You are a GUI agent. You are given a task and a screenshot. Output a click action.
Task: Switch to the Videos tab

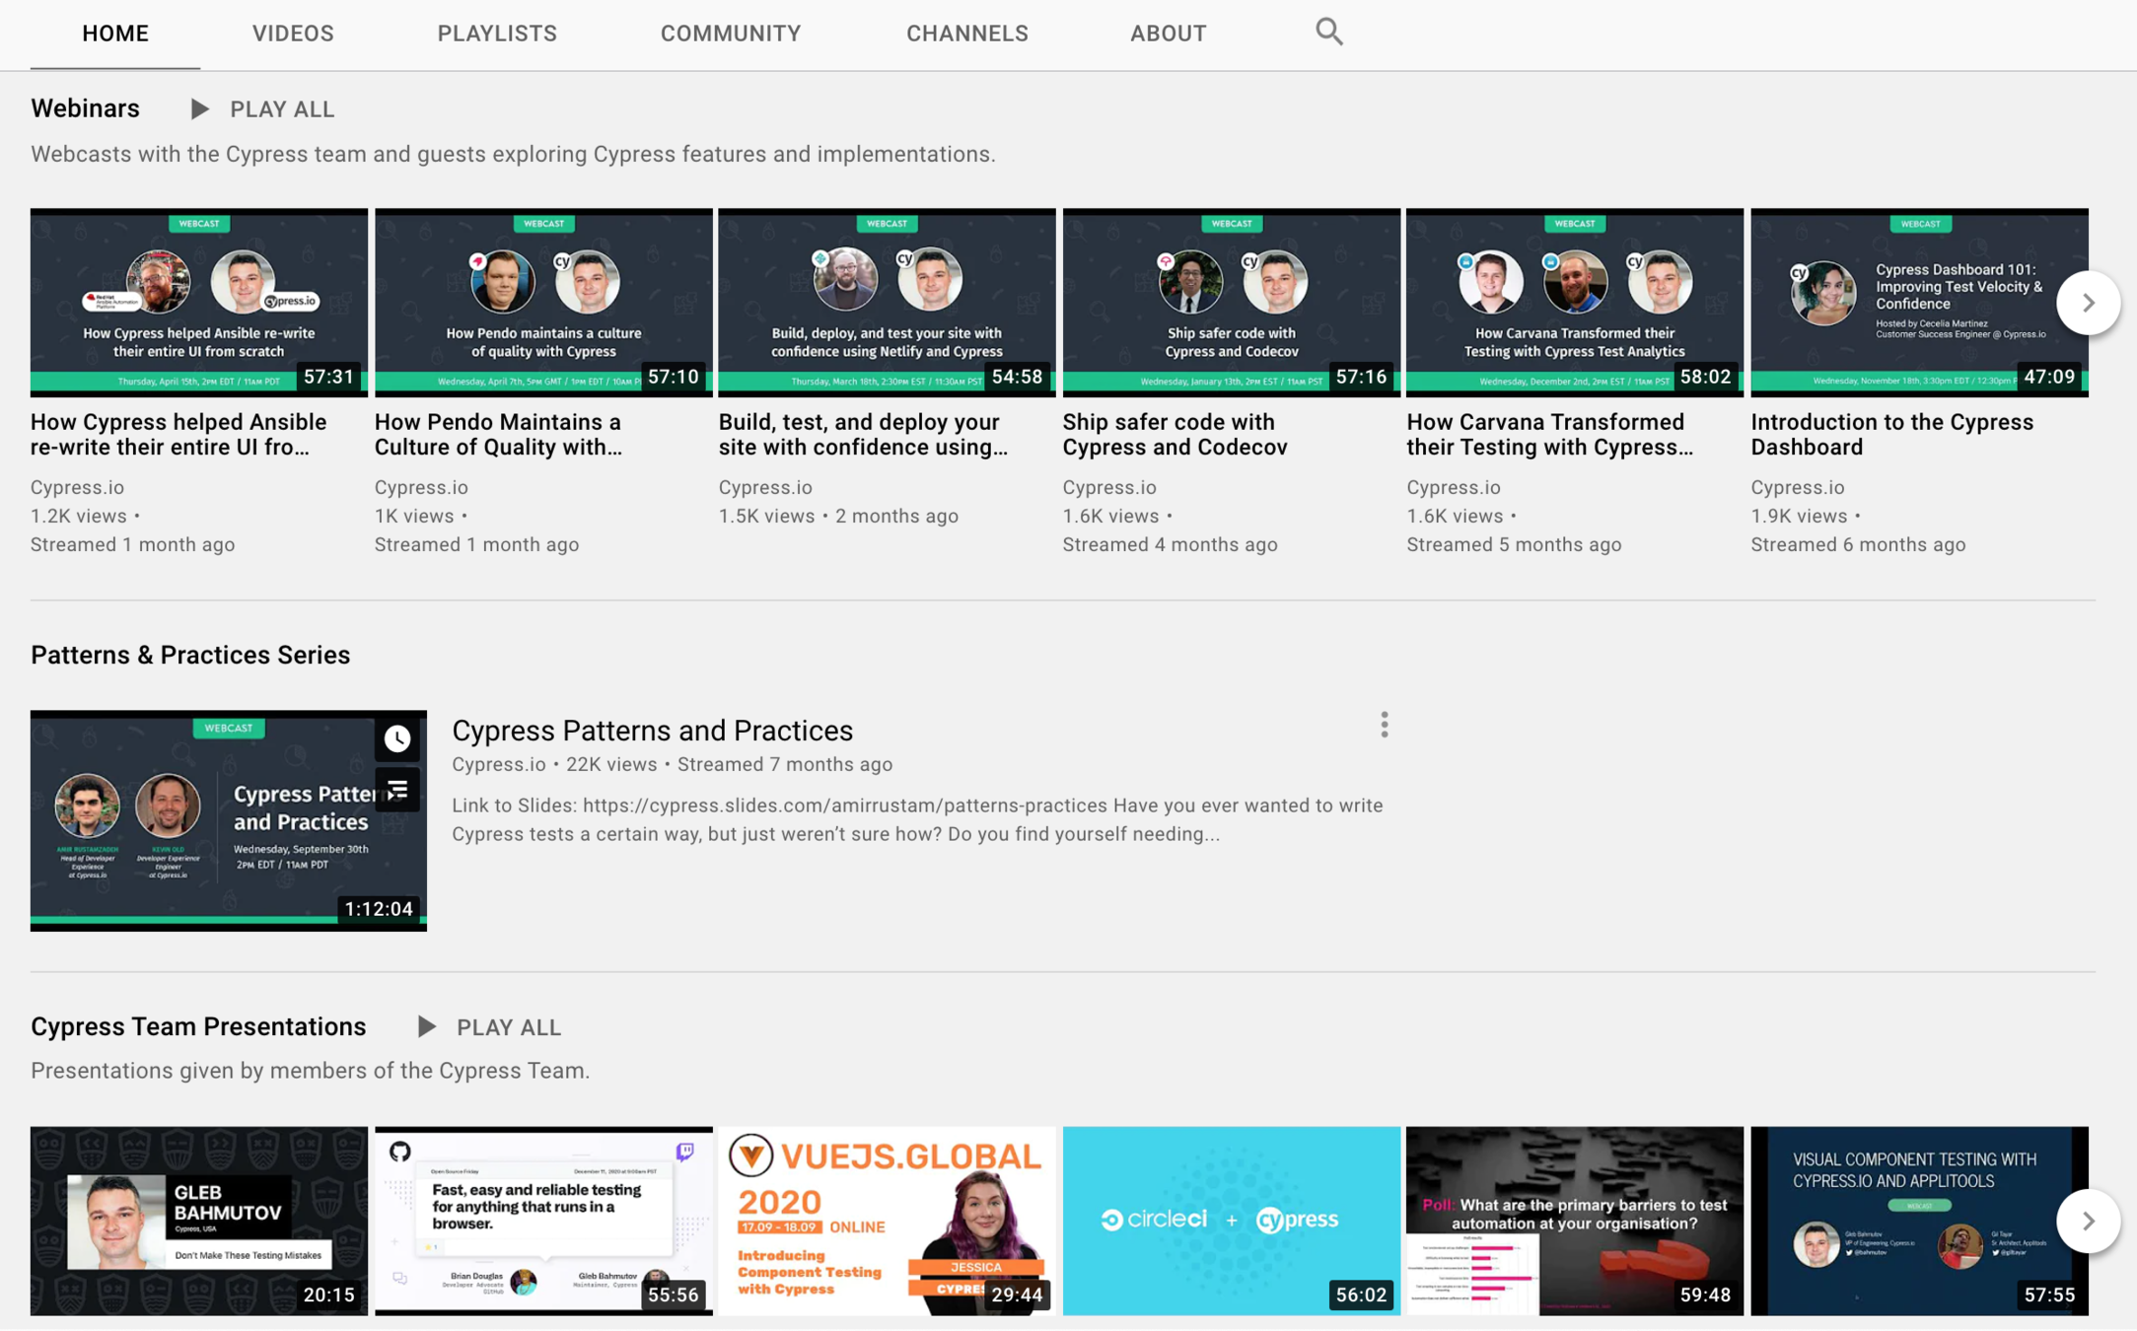click(x=293, y=34)
